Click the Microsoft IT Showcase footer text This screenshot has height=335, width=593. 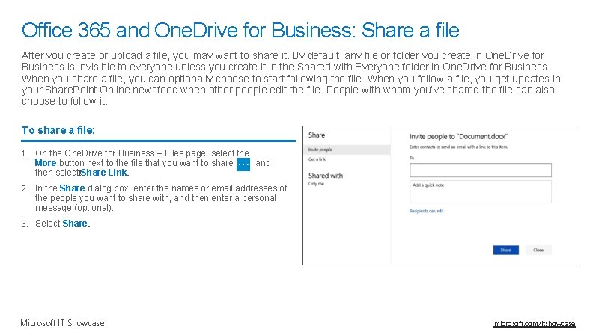[62, 323]
